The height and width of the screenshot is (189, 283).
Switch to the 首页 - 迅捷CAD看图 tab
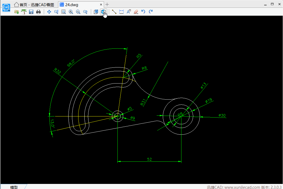pos(34,5)
